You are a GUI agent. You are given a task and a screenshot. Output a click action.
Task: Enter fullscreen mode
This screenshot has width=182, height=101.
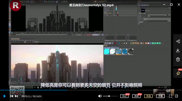(171, 96)
